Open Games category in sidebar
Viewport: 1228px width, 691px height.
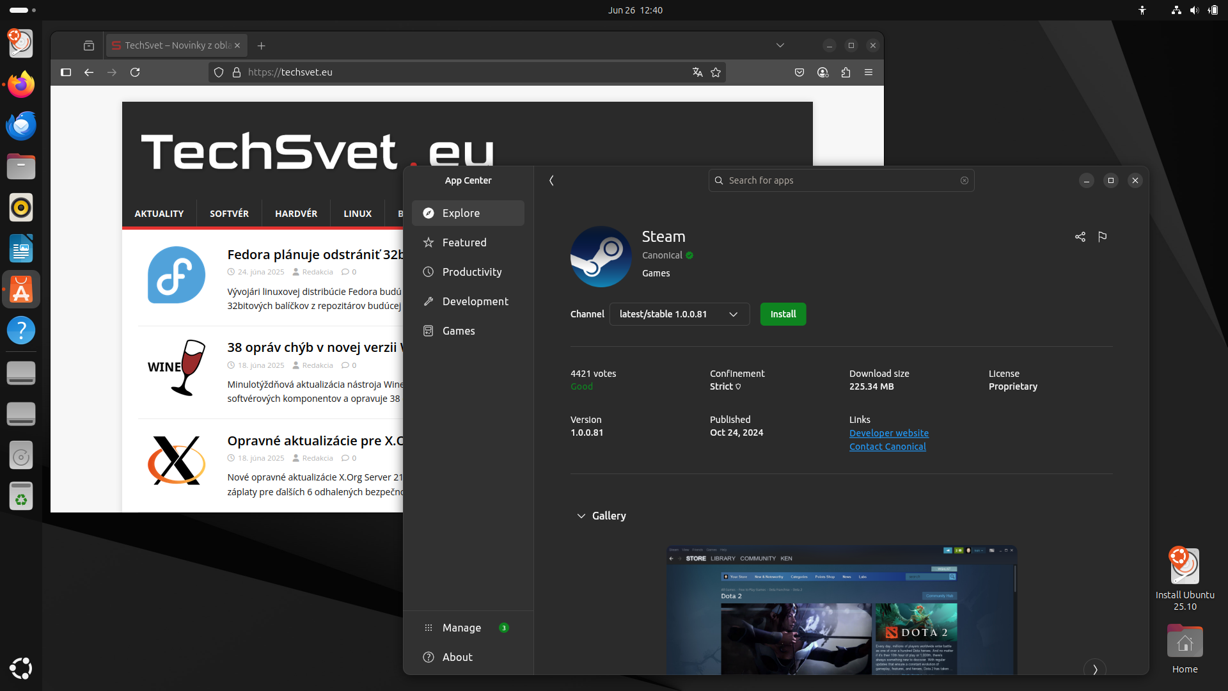pos(468,331)
